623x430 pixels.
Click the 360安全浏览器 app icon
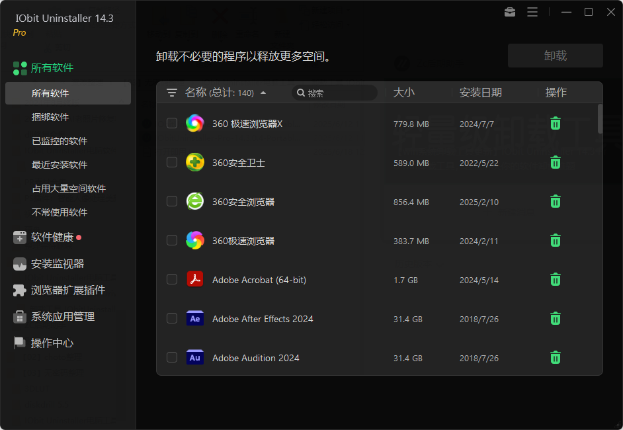[194, 201]
